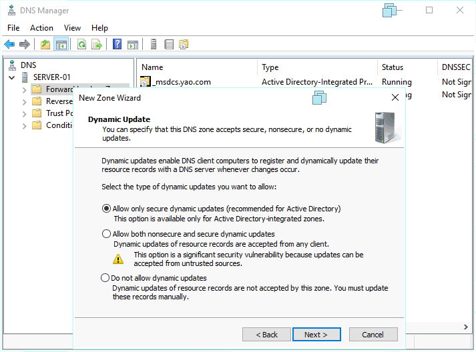Click Active Directory-Integrated type cell

tap(317, 82)
